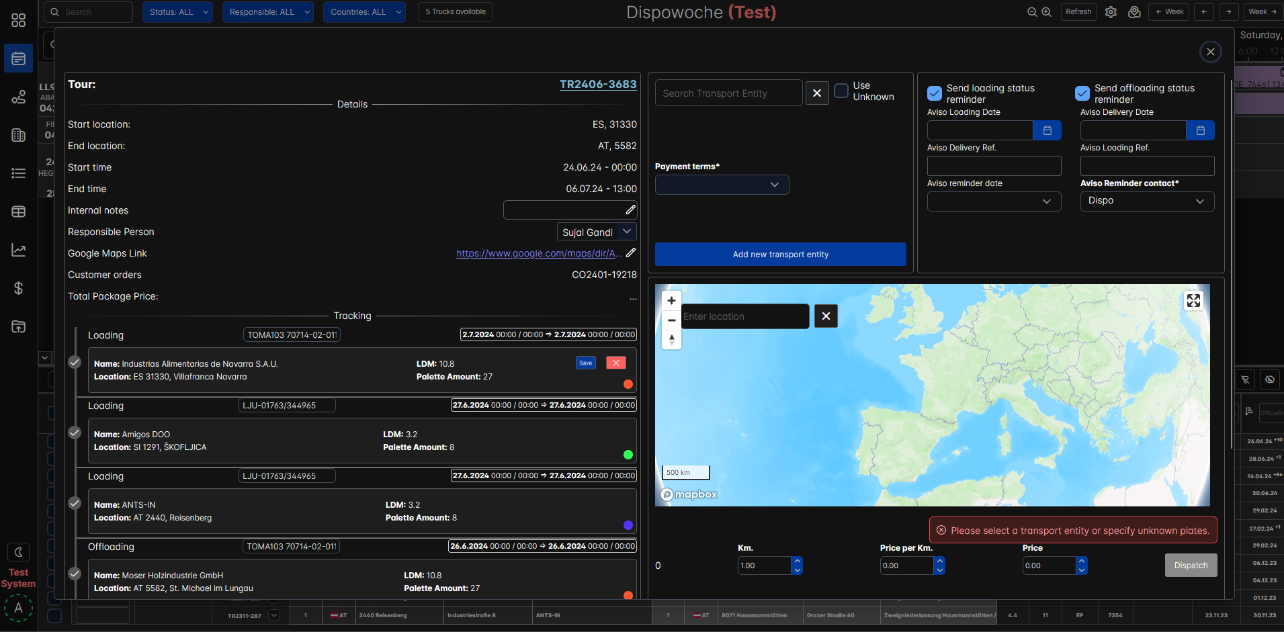Close the tour dialog
Image resolution: width=1284 pixels, height=632 pixels.
coord(1210,52)
